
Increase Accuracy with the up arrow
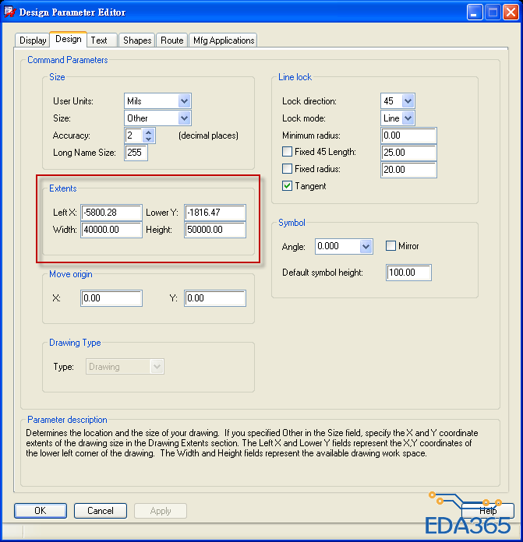click(149, 132)
